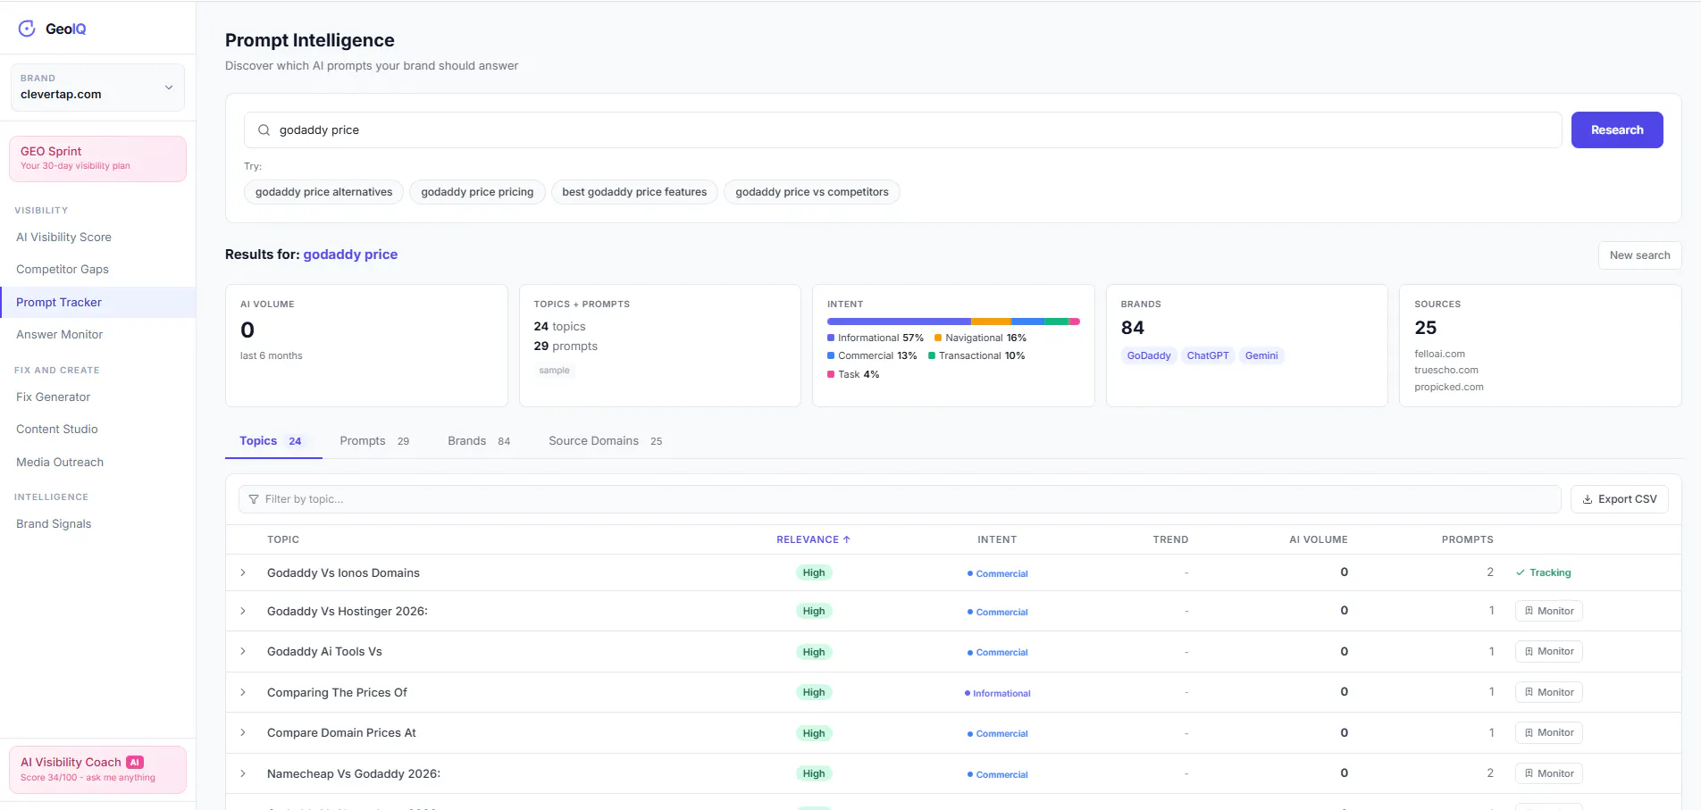The height and width of the screenshot is (810, 1701).
Task: Monitor the Comparing The Prices Of topic
Action: point(1548,692)
